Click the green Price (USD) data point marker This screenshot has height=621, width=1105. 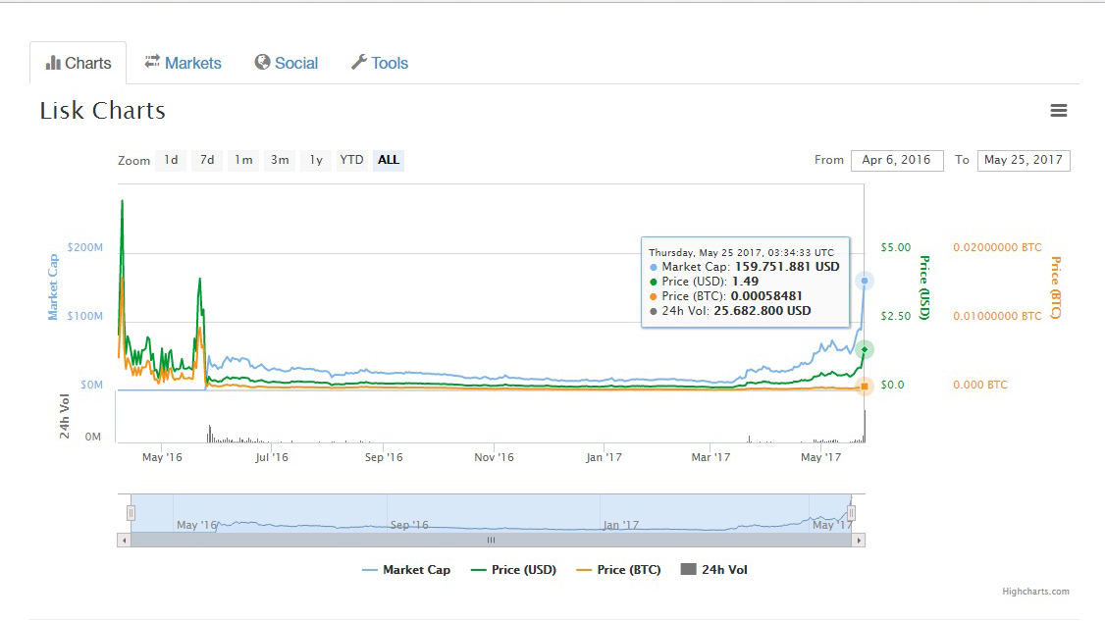(865, 349)
